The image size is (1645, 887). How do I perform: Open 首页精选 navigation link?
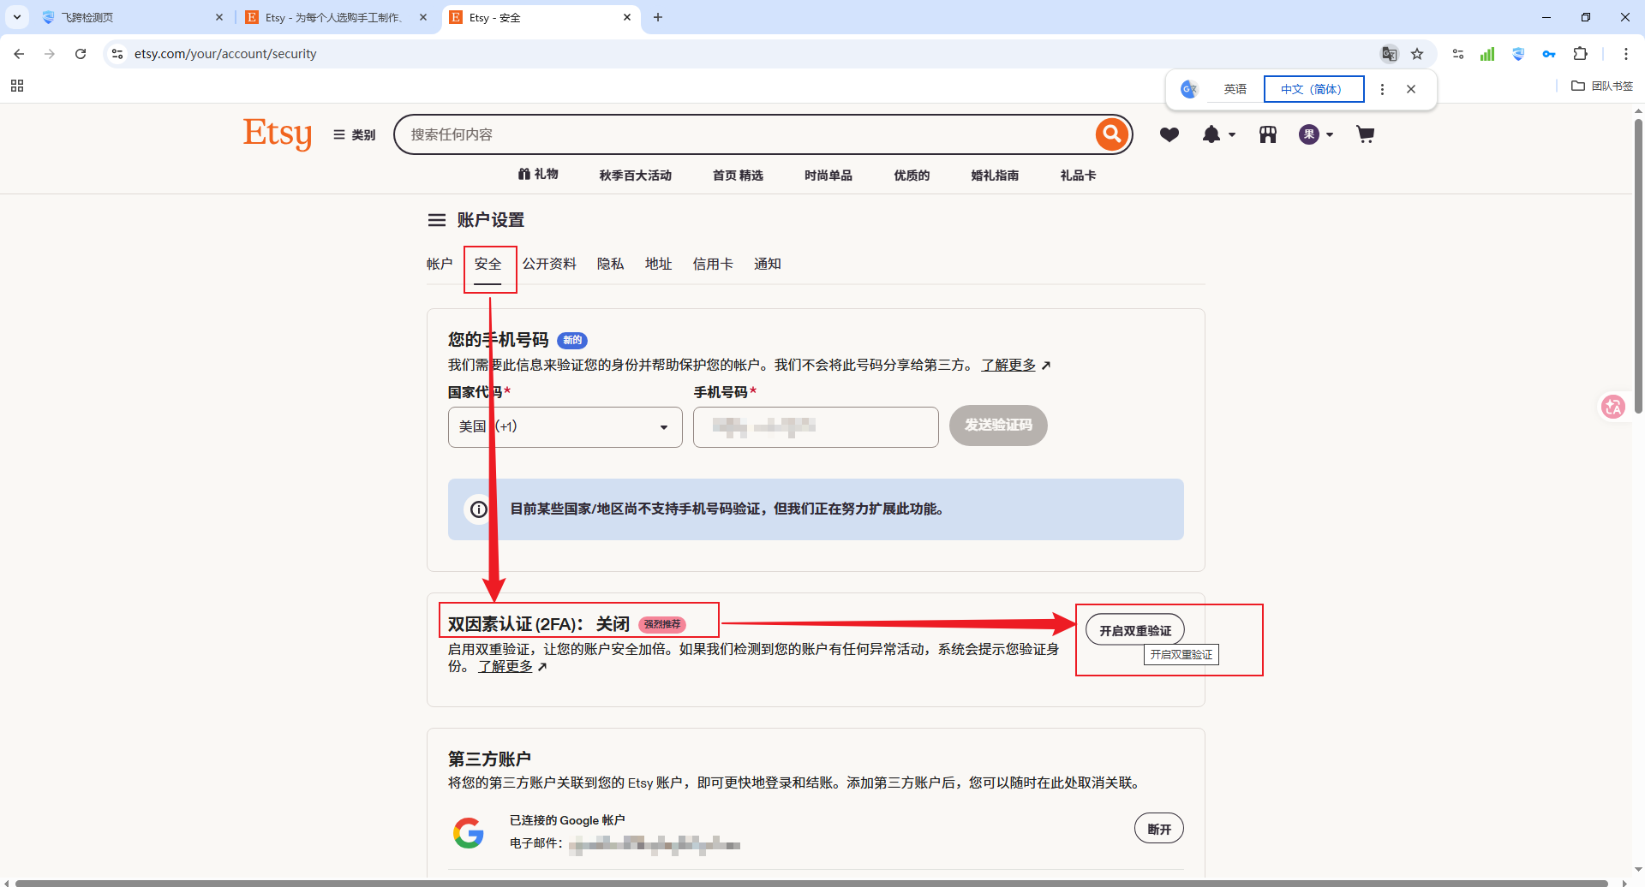tap(738, 175)
